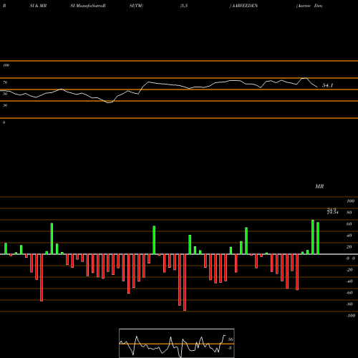Click the MR axis label 60

pyautogui.click(x=349, y=224)
